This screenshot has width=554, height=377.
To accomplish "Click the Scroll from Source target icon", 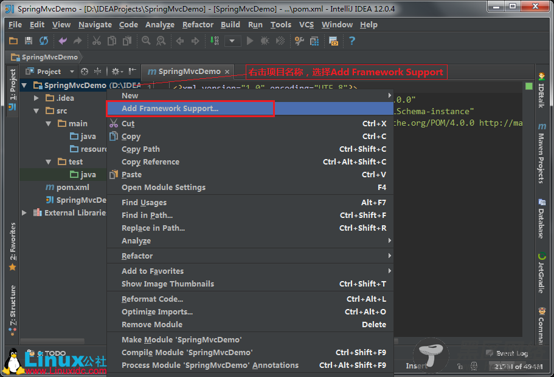I will pyautogui.click(x=85, y=72).
